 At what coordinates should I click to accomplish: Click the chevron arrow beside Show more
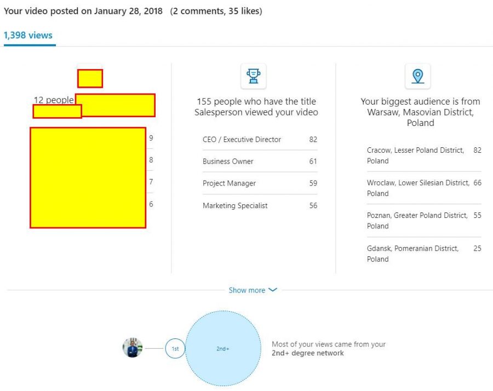tap(273, 290)
